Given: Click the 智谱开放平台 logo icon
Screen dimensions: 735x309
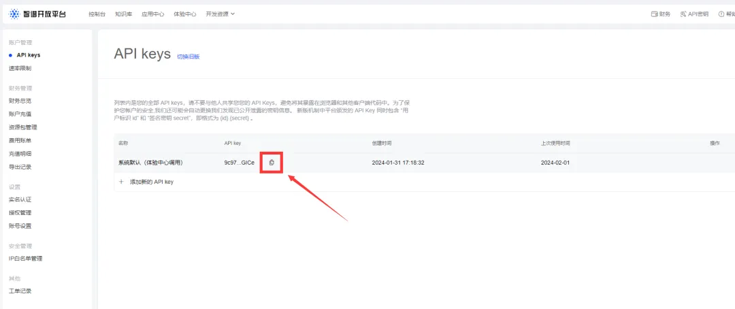Looking at the screenshot, I should pos(15,14).
